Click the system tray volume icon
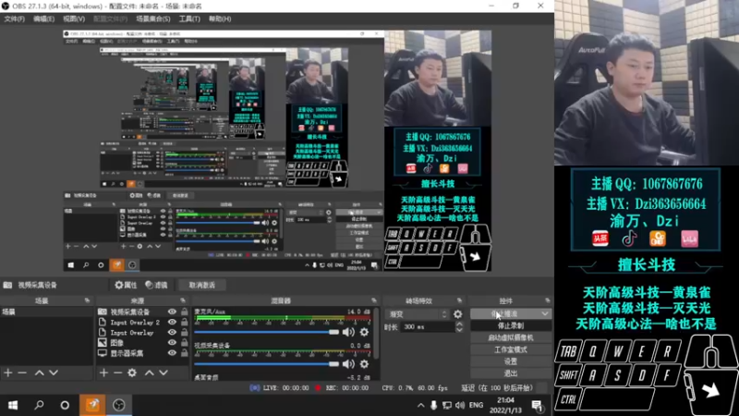Viewport: 739px width, 416px height. 460,405
